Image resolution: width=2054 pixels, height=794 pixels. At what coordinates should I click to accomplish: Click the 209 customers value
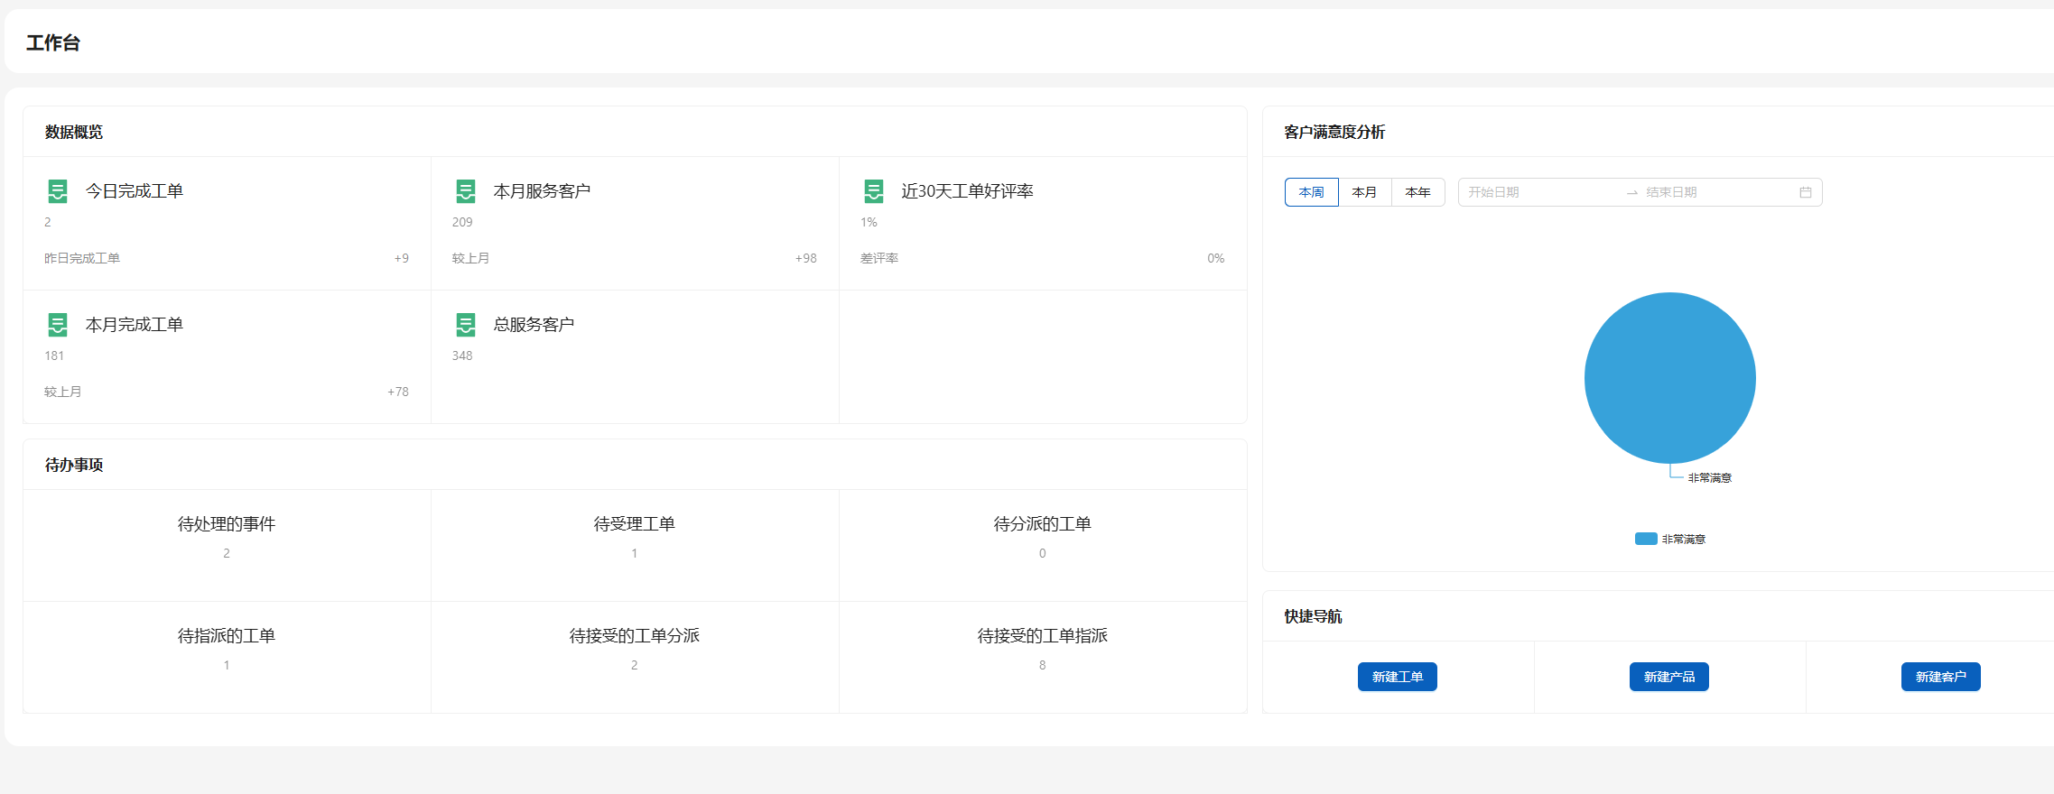pos(462,222)
